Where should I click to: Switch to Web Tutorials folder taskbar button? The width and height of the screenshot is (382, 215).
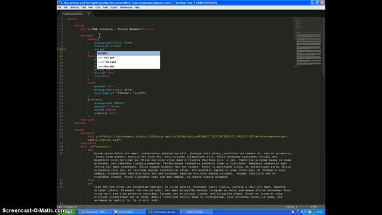coord(129,212)
